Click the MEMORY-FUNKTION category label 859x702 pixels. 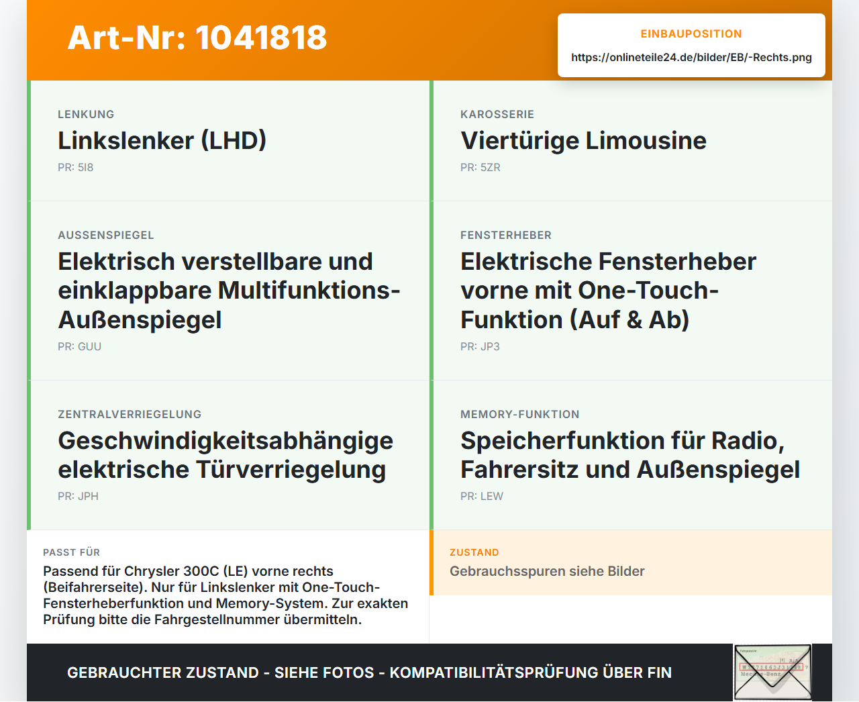tap(520, 414)
